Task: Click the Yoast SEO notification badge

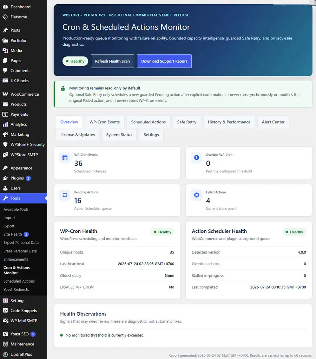Action: tap(33, 334)
